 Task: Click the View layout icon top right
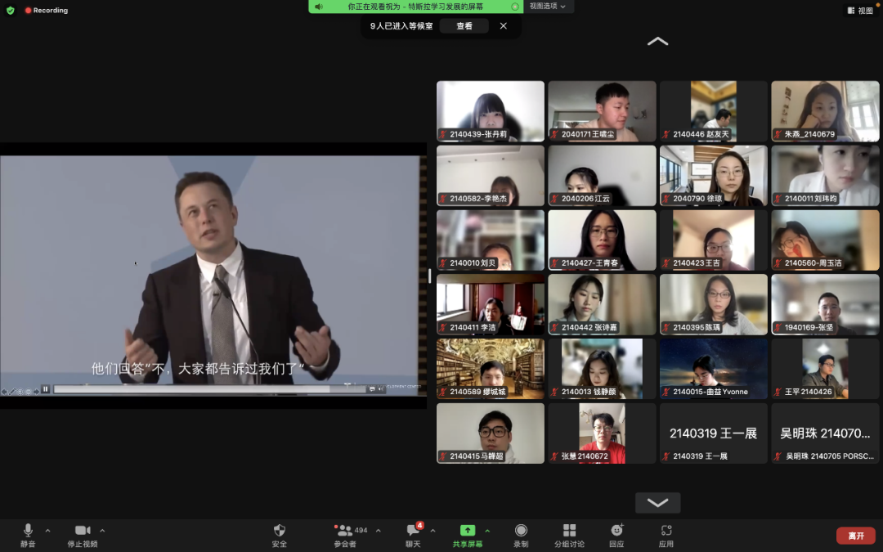(x=851, y=10)
